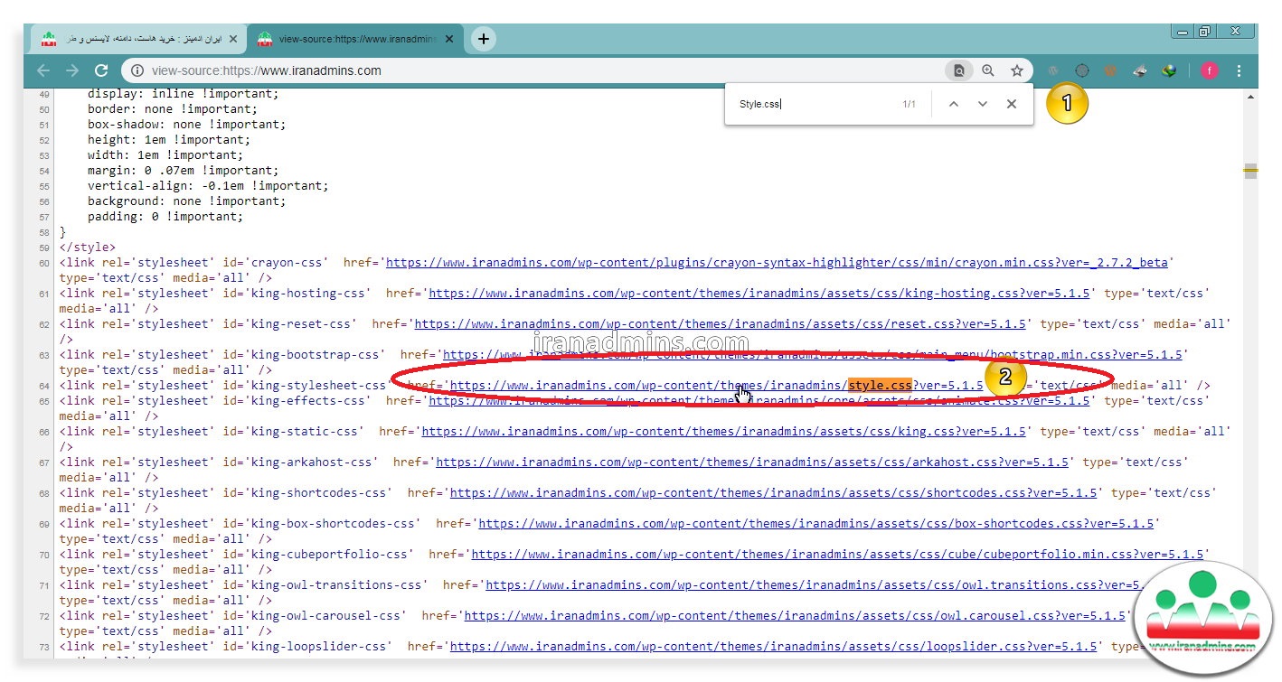Click id='king-arkahost-css' attribute text

[300, 462]
